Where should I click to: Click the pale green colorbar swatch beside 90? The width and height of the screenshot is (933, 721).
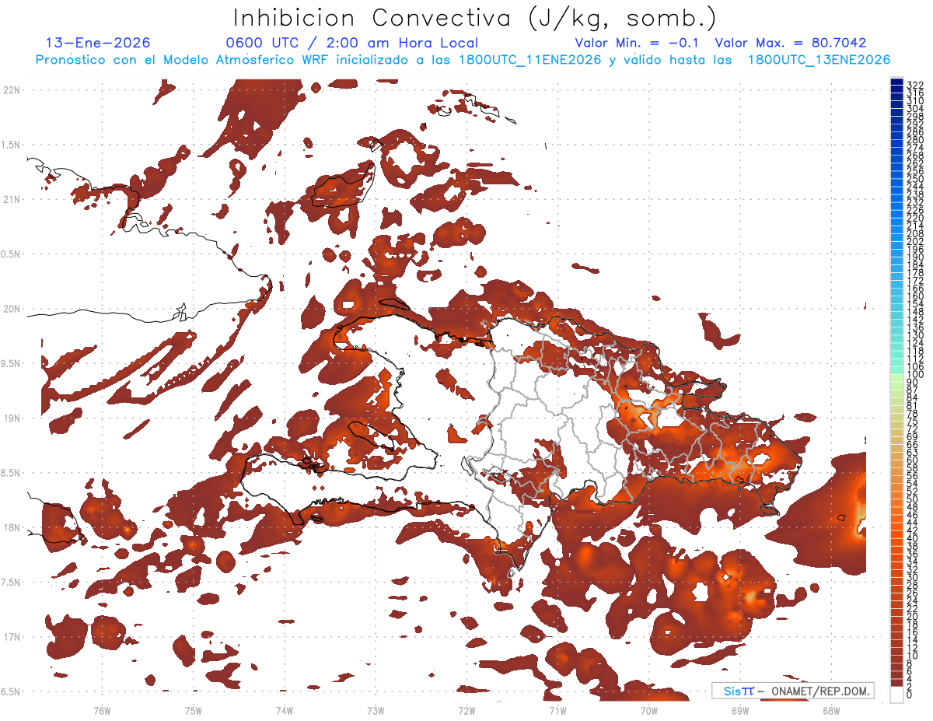pos(896,378)
